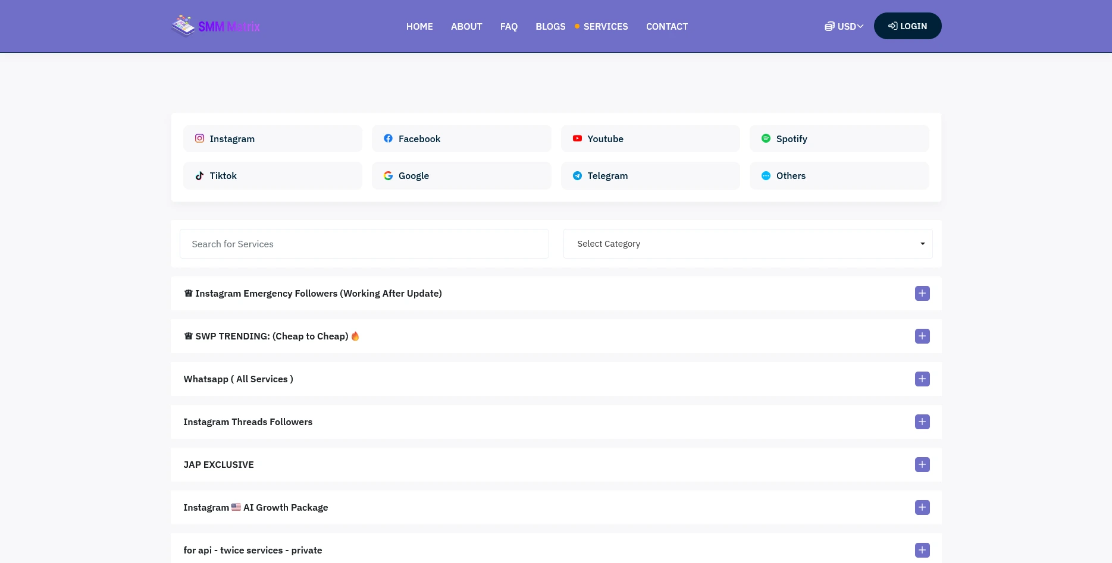The height and width of the screenshot is (563, 1112).
Task: Click the Instagram logo icon
Action: tap(200, 139)
